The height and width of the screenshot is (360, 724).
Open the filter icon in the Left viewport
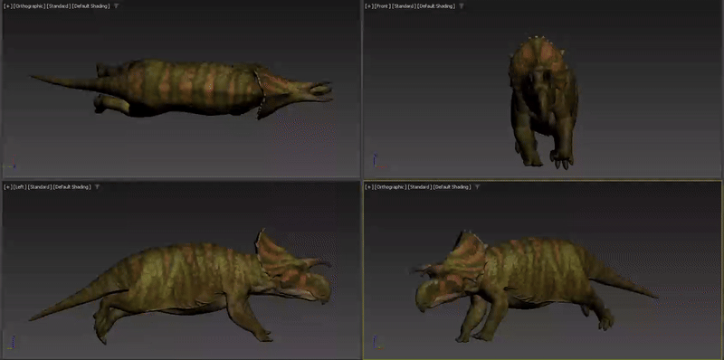point(97,187)
